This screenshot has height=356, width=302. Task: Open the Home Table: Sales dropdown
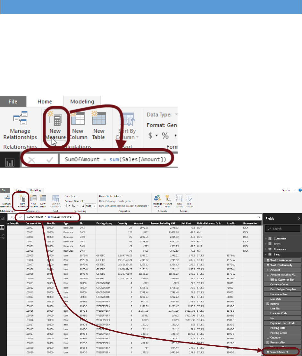point(110,196)
